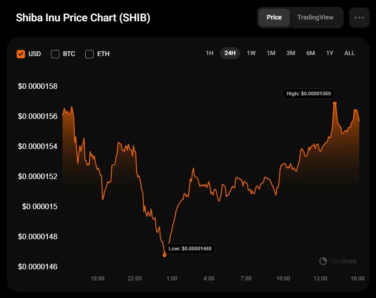Click the High price point marker
The width and height of the screenshot is (376, 298).
tap(335, 103)
